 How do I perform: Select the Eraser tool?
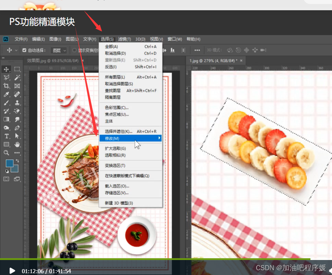[x=17, y=111]
